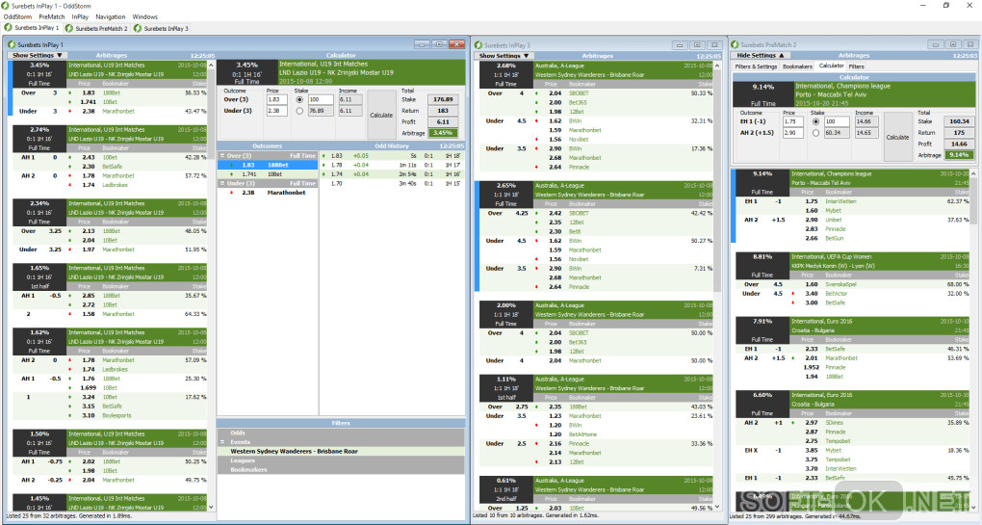982x525 pixels.
Task: Open the InPlay menu
Action: pyautogui.click(x=80, y=17)
